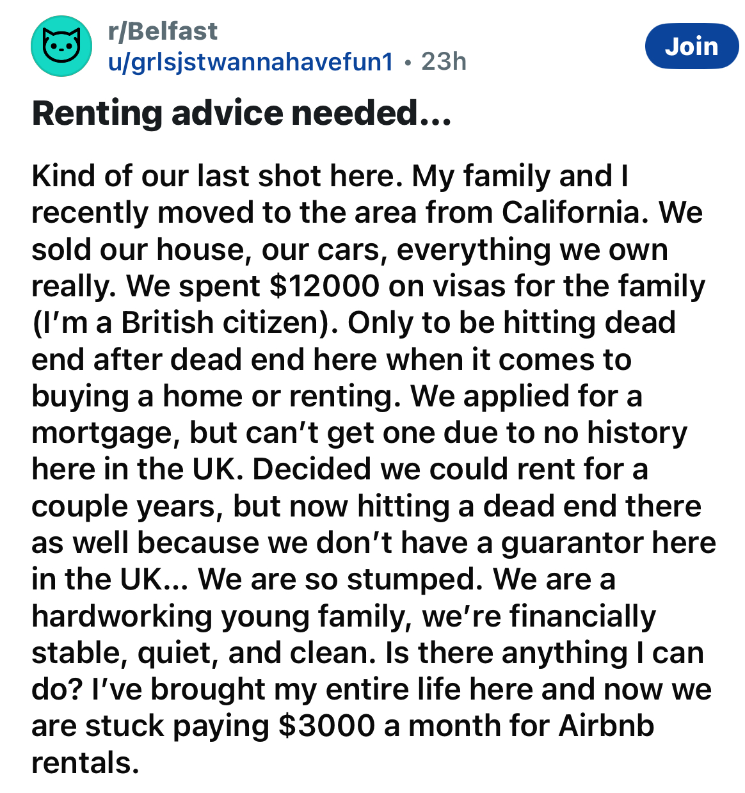
Task: Open the r/Belfast cat avatar icon
Action: pos(61,46)
